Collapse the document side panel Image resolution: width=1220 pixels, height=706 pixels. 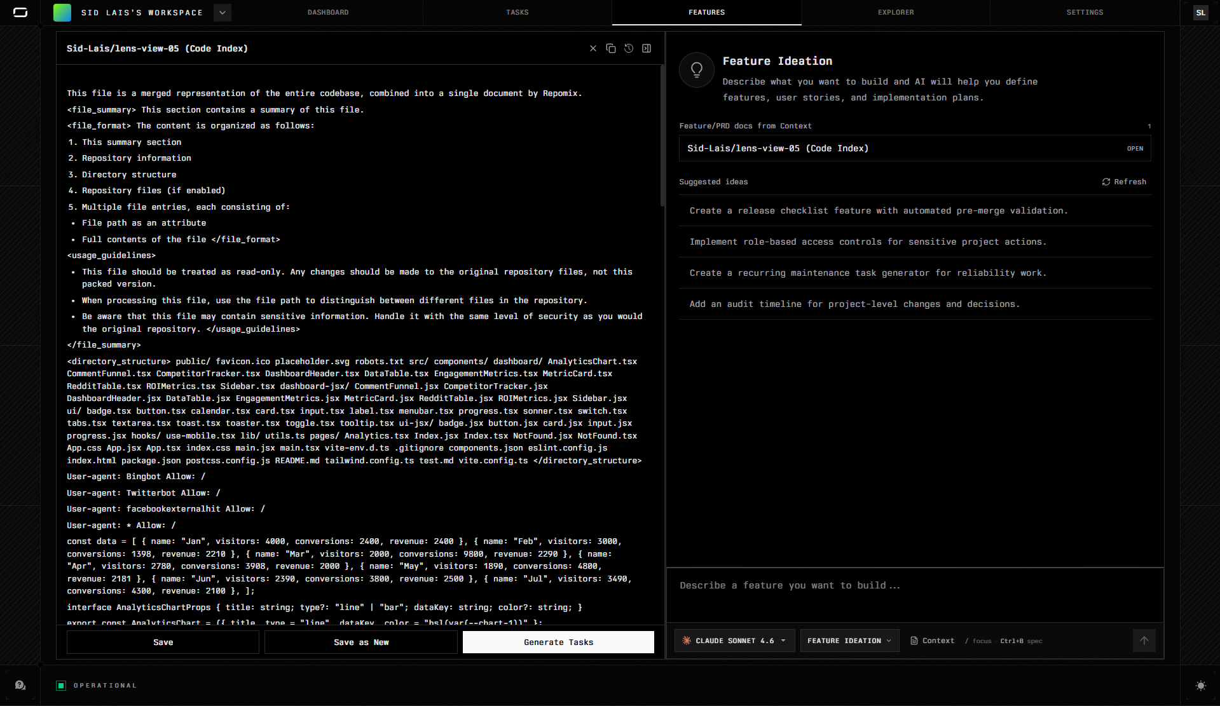646,48
